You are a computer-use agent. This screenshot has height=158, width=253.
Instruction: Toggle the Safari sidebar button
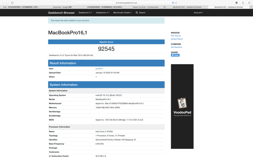(x=12, y=2)
